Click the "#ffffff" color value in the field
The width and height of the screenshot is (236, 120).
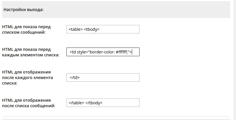click(x=121, y=52)
